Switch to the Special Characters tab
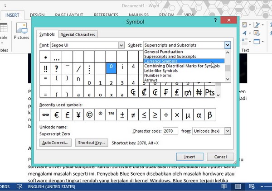 (78, 35)
